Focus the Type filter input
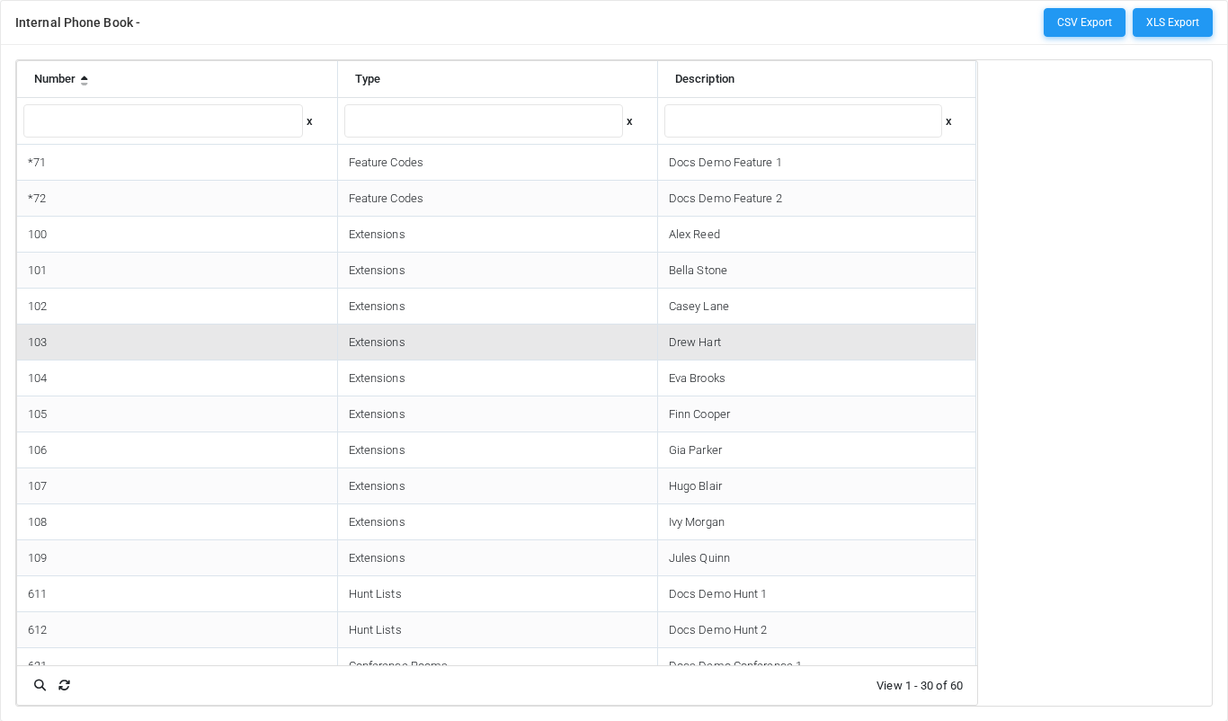The width and height of the screenshot is (1228, 721). 484,121
